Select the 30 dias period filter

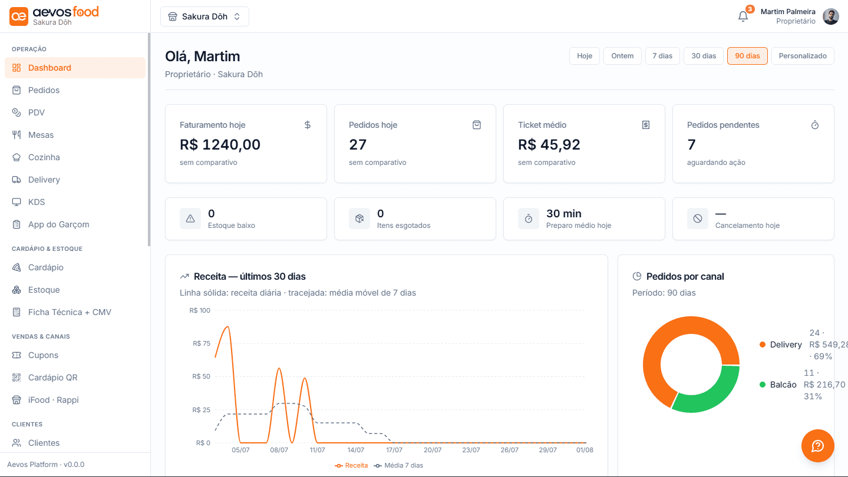click(704, 56)
